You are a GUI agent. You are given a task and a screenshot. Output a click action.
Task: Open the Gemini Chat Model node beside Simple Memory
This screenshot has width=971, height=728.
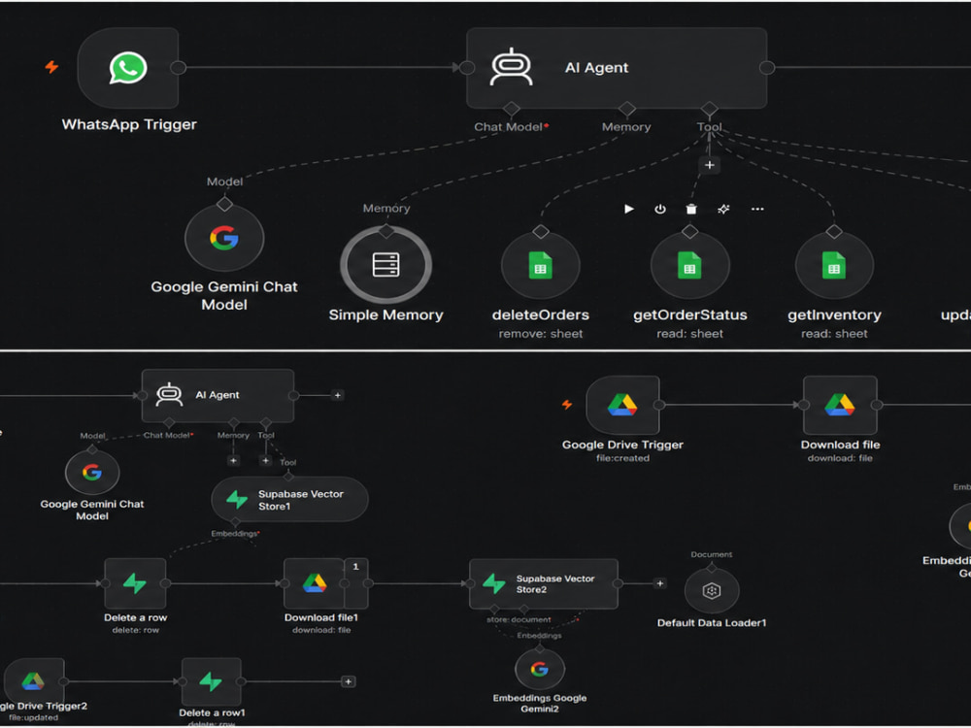pos(224,239)
